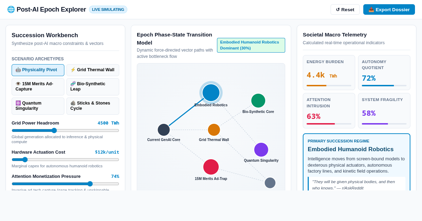Adjust the Grid Power Headroom slider

tap(65, 130)
